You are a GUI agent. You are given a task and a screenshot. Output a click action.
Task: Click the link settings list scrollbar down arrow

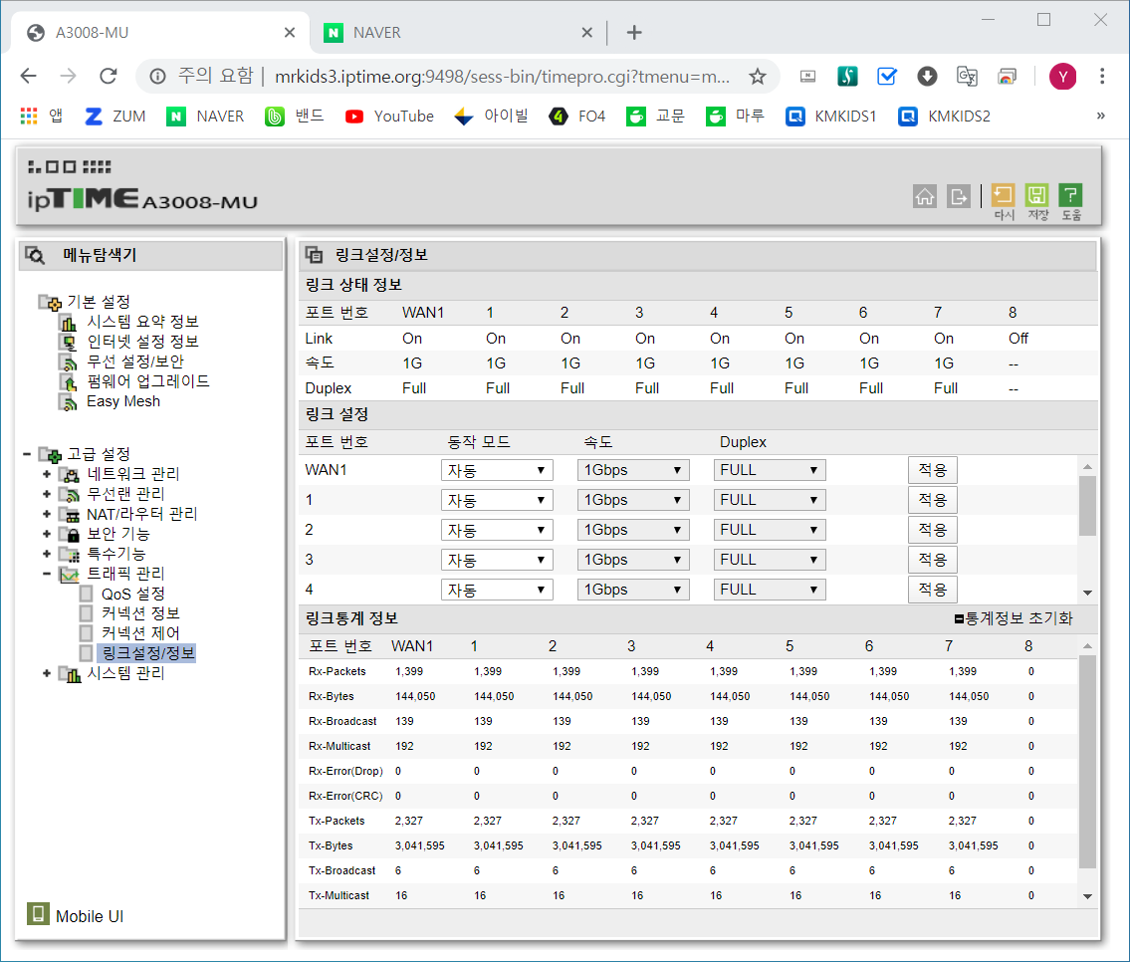coord(1087,594)
